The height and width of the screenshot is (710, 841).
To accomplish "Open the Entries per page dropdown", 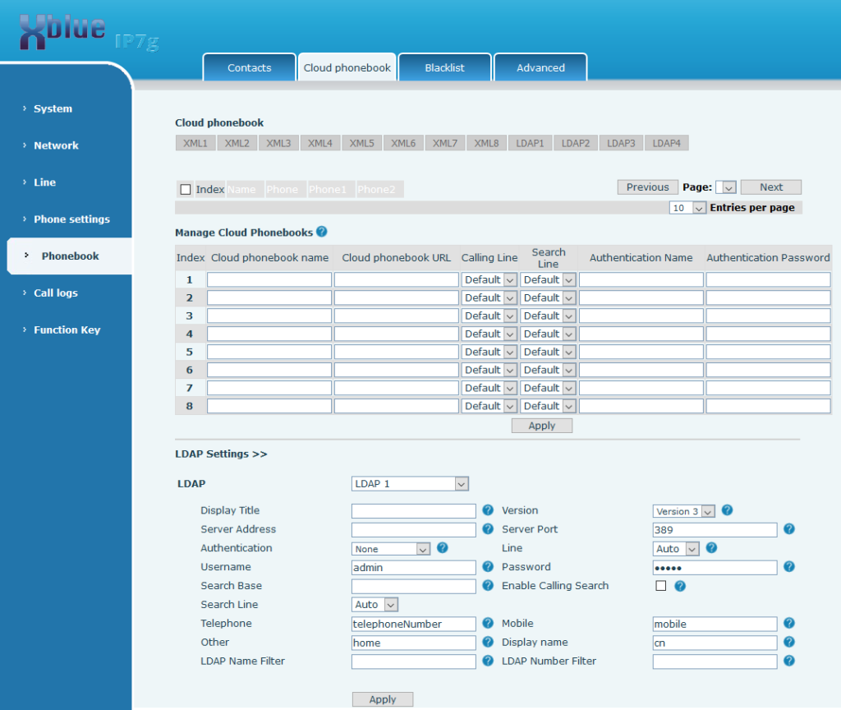I will click(x=688, y=208).
